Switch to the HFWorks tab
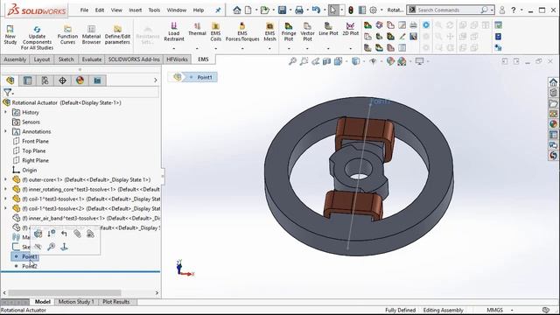Image resolution: width=560 pixels, height=315 pixels. tap(177, 59)
